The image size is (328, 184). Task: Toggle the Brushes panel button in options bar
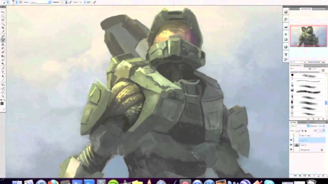click(x=21, y=2)
